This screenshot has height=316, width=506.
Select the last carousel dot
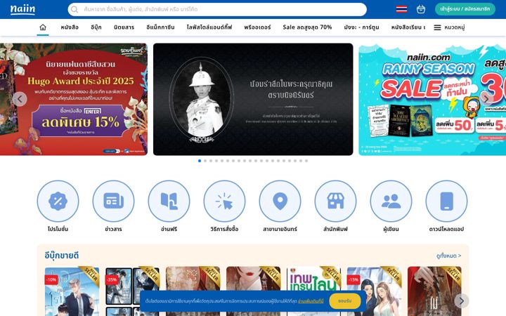coord(306,161)
